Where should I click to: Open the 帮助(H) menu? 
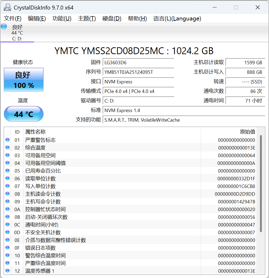[137, 18]
